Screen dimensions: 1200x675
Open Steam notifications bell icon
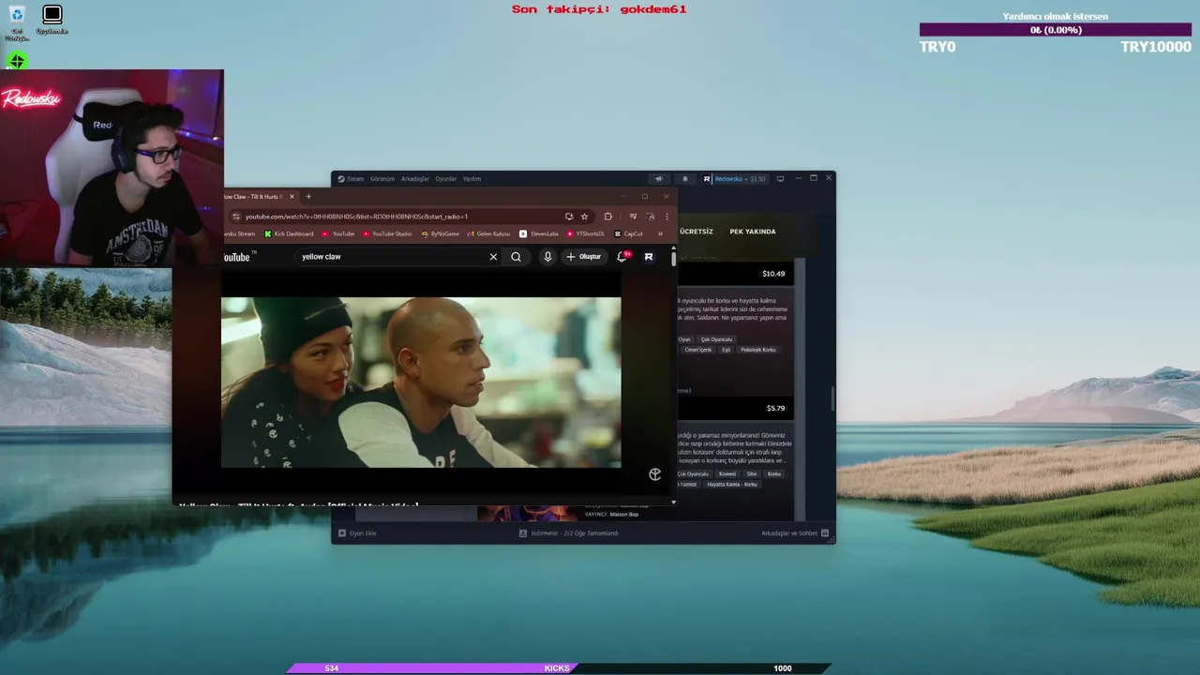[684, 179]
